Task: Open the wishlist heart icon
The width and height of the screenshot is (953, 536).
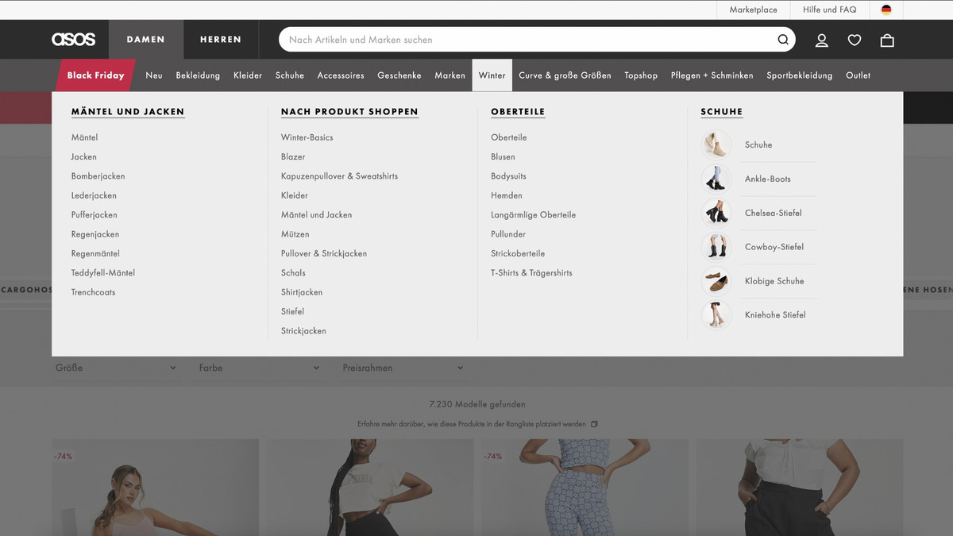Action: [x=855, y=40]
